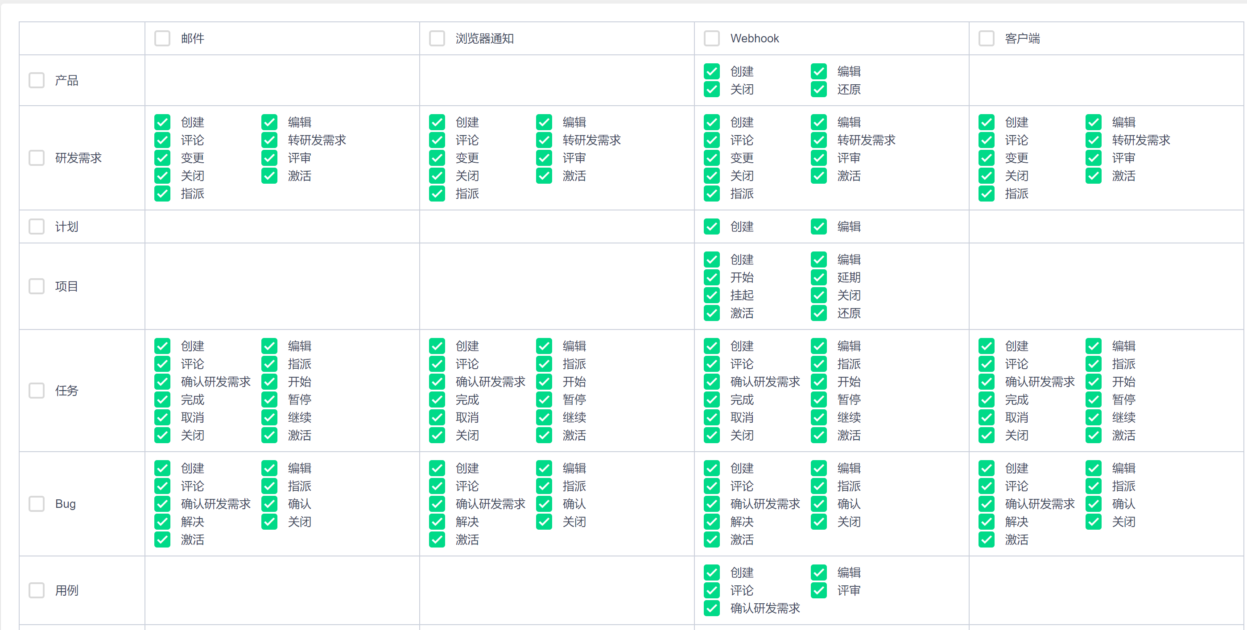The width and height of the screenshot is (1247, 630).
Task: Uncheck 解决 in Bug 客户端 cell
Action: (986, 522)
